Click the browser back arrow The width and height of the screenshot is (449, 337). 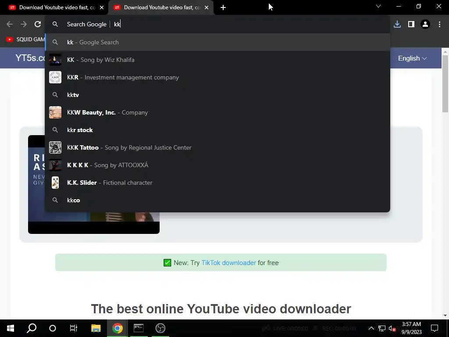(x=10, y=25)
